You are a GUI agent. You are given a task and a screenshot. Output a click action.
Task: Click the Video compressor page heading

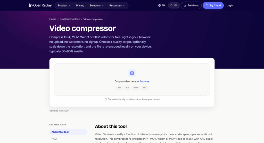pyautogui.click(x=82, y=28)
